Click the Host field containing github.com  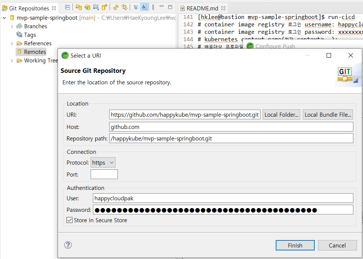231,127
